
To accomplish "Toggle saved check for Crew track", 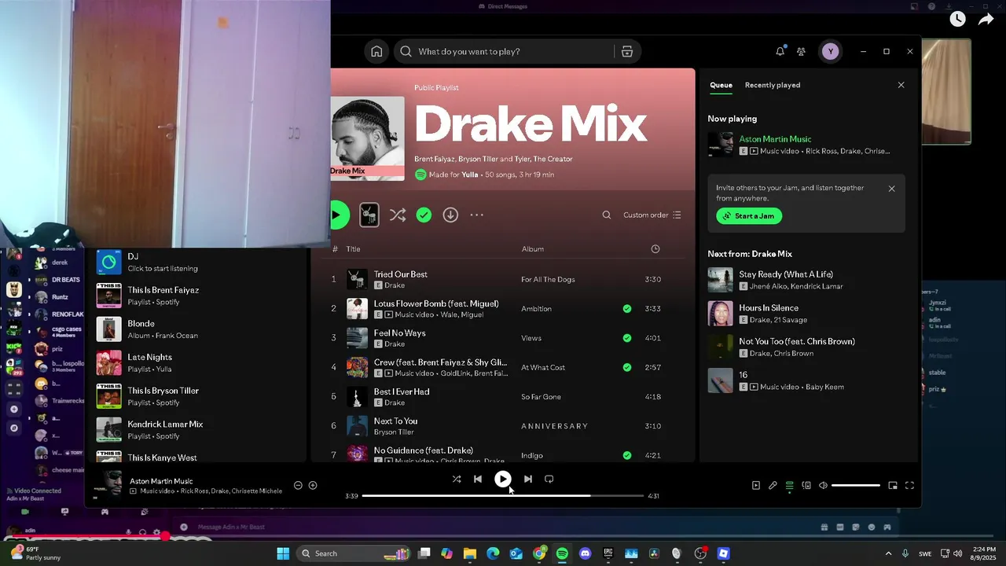I will point(626,367).
